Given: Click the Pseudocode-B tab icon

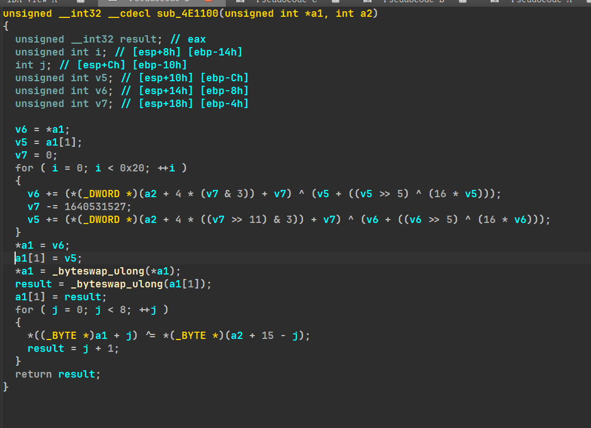Looking at the screenshot, I should (x=367, y=2).
